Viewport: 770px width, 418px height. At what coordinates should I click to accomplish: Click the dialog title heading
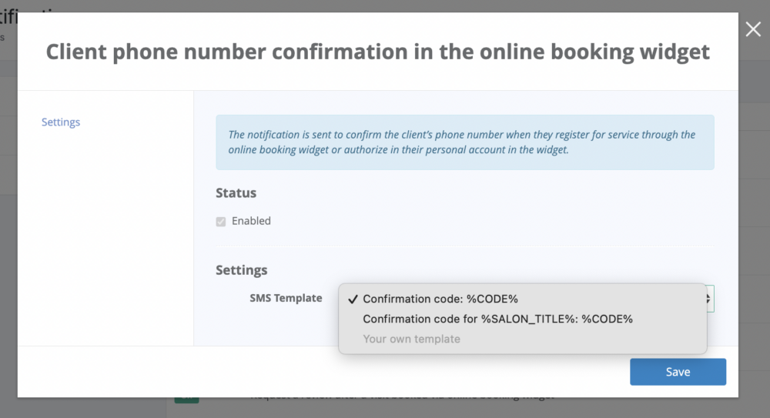[x=377, y=52]
